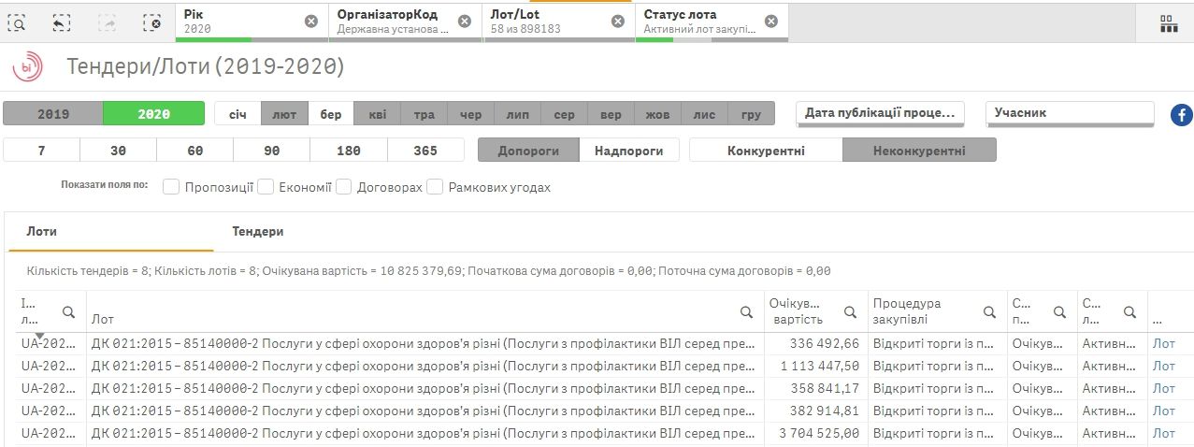This screenshot has height=447, width=1194.
Task: Open Лот link for 1 113 447,50 row
Action: pos(1163,366)
